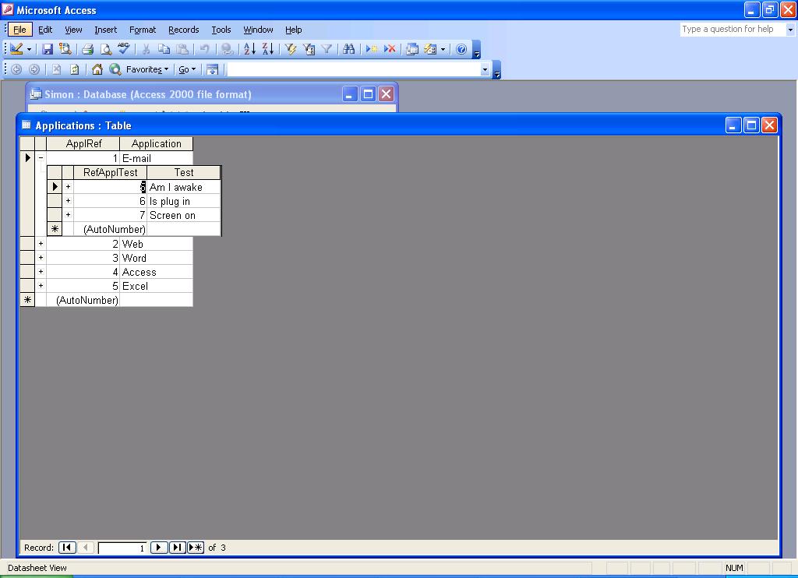Image resolution: width=798 pixels, height=578 pixels.
Task: Toggle Show Only Web Toolbar icon
Action: coord(212,69)
